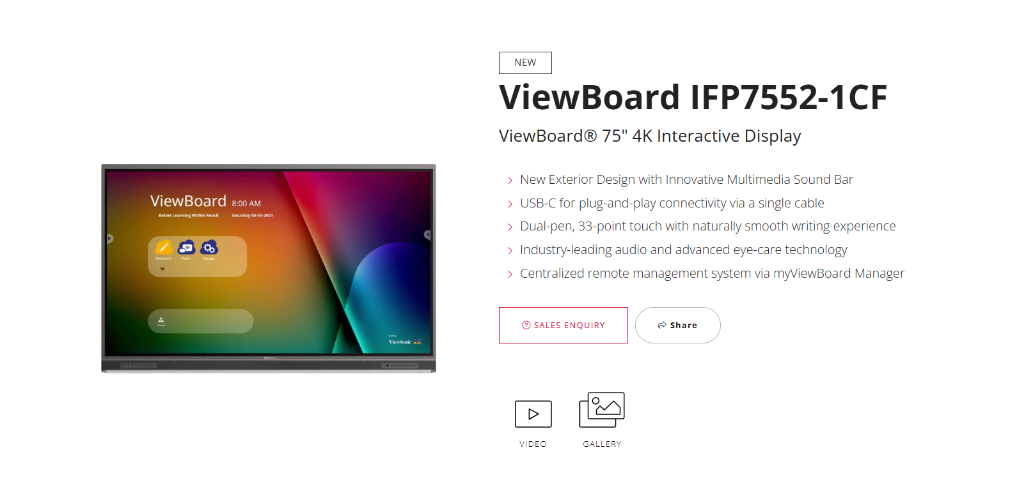Click the Industry-leading audio feature text
1033x489 pixels.
click(x=683, y=250)
